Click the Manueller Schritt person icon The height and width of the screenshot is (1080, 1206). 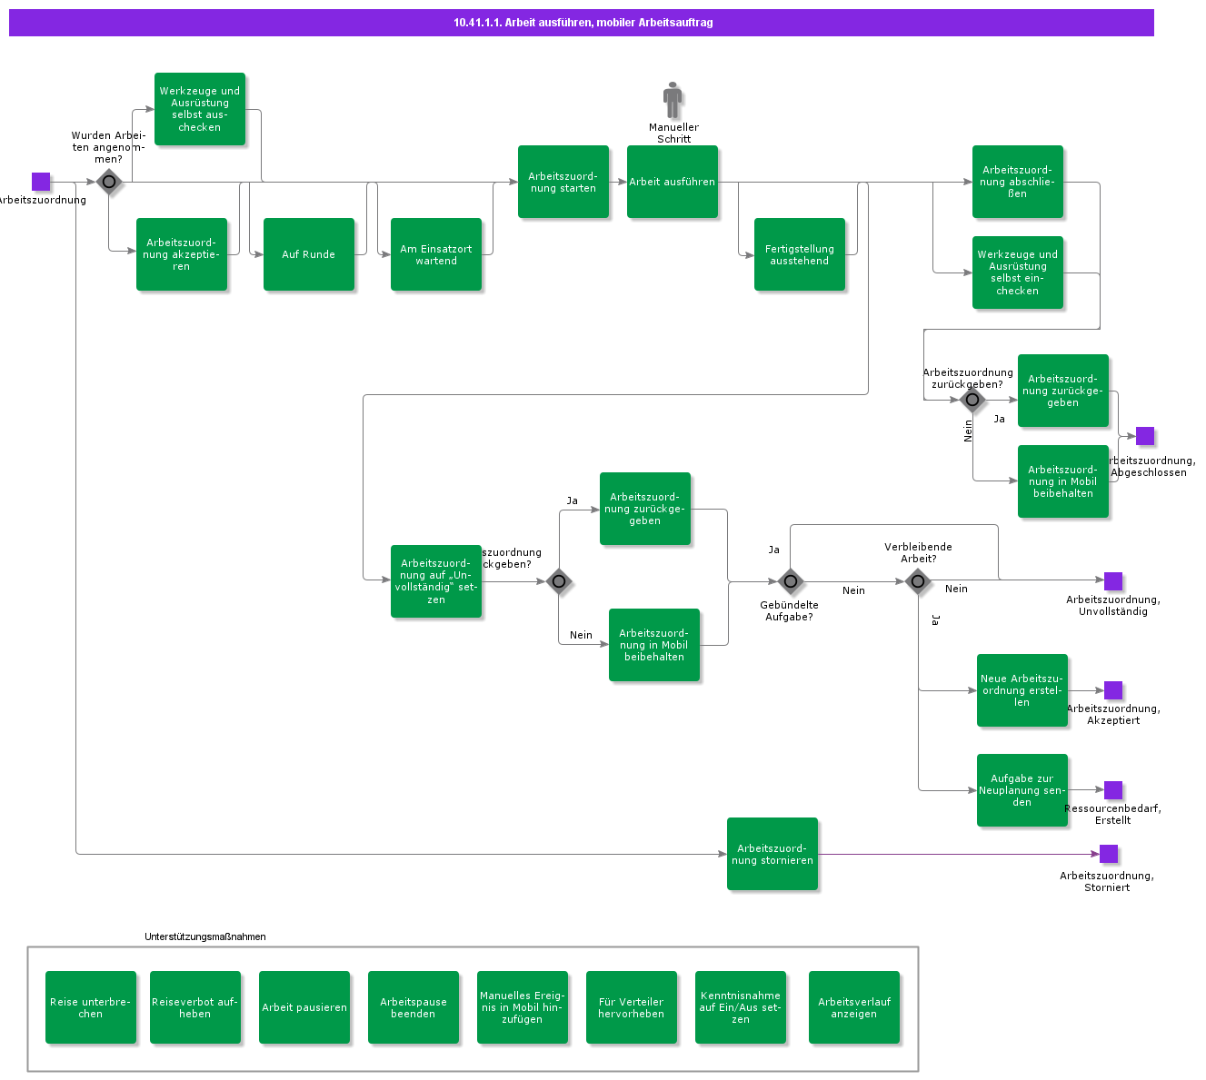[673, 98]
